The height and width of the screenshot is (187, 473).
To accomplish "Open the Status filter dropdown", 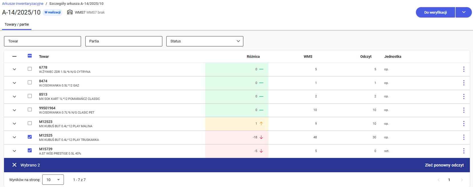I will coord(205,41).
